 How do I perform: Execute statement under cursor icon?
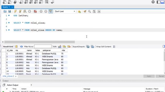(20, 11)
